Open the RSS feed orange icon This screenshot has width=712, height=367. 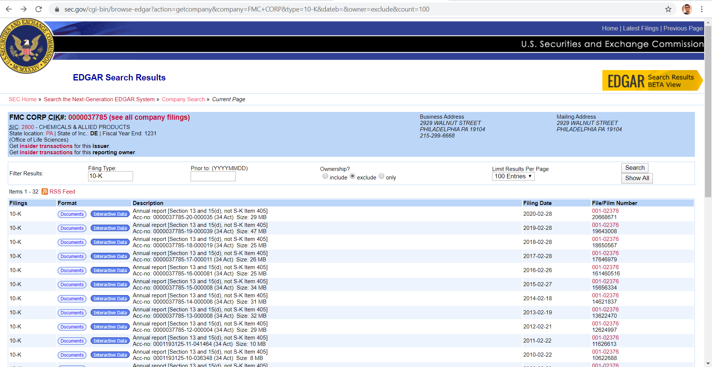(45, 192)
